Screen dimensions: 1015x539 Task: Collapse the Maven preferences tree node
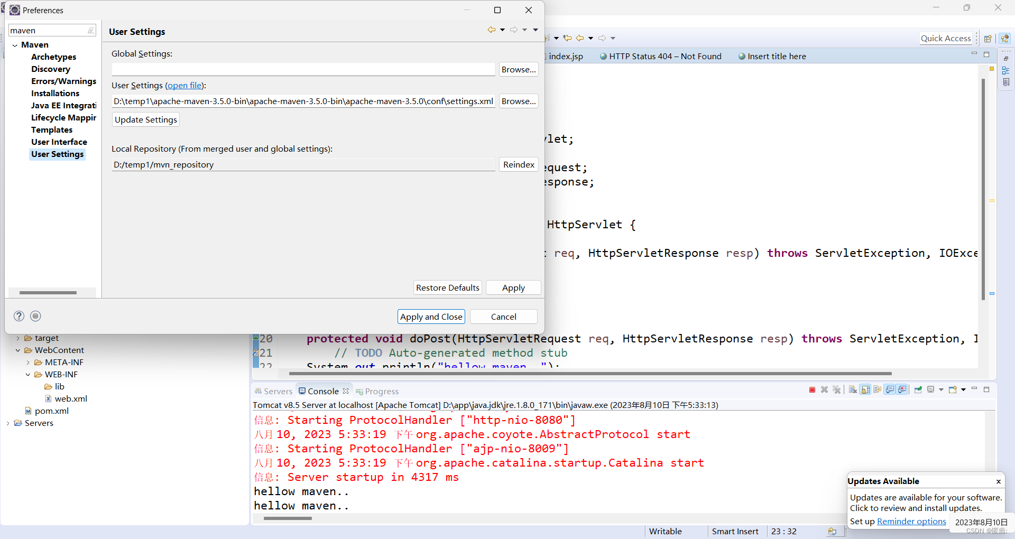tap(15, 45)
